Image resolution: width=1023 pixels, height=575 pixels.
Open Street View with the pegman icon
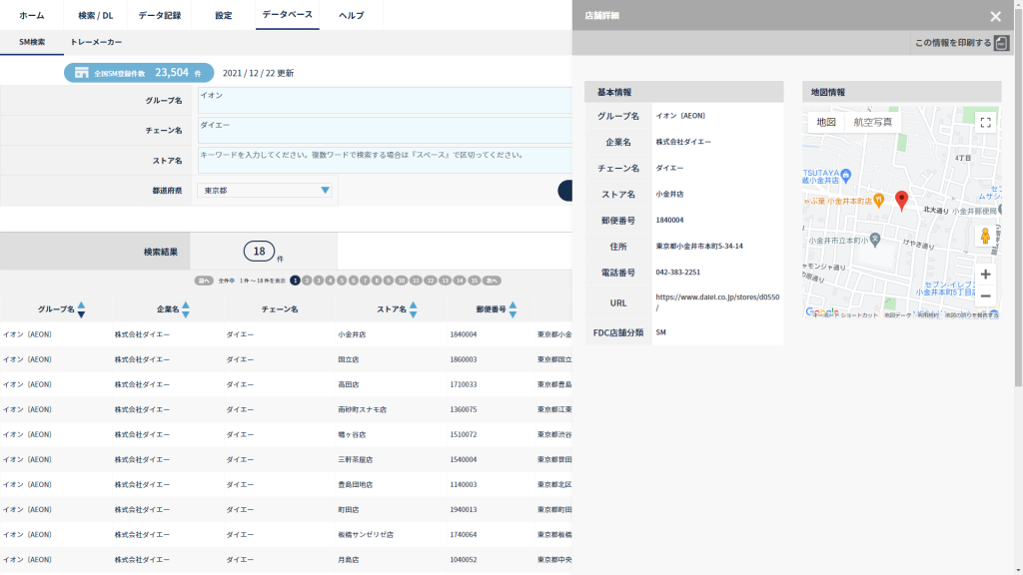(985, 236)
